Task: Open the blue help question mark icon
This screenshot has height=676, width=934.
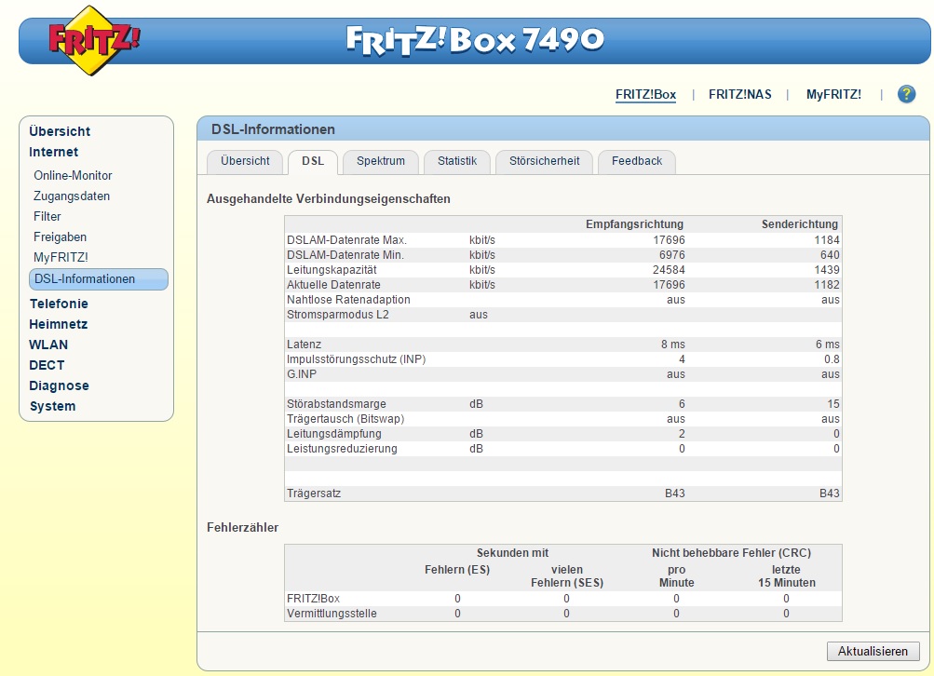Action: (x=907, y=94)
